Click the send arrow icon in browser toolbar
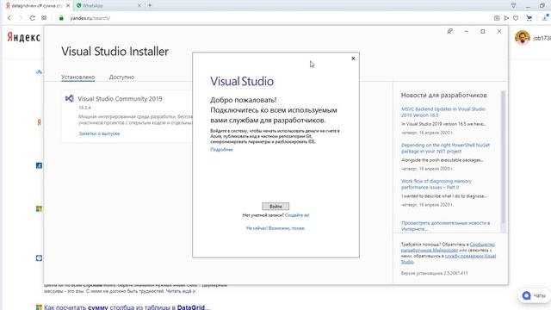This screenshot has height=310, width=551. [x=506, y=18]
